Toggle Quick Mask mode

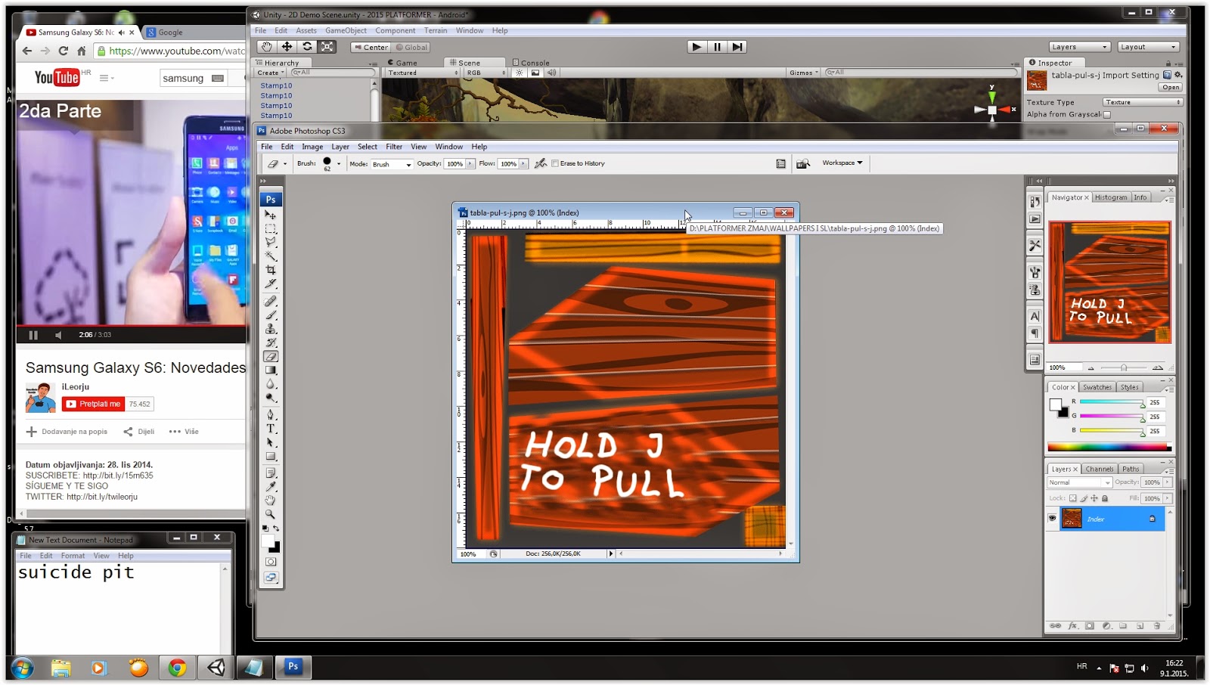271,562
